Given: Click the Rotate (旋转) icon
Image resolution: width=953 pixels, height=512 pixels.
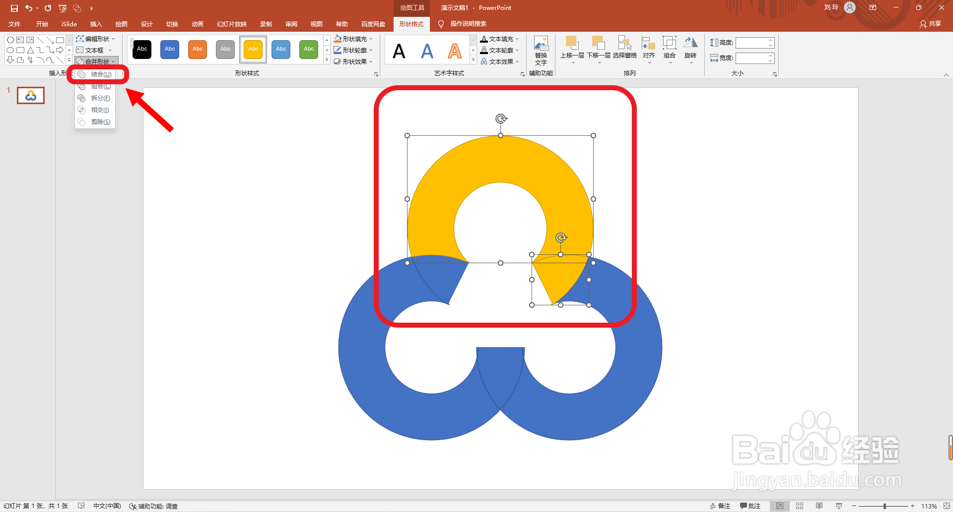Looking at the screenshot, I should tap(690, 43).
